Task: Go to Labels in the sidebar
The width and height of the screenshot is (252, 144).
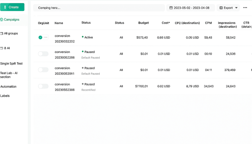Action: [5, 96]
